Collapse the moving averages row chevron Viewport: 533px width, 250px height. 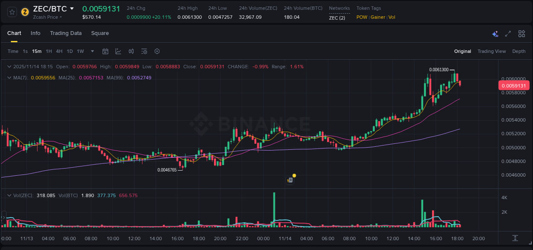tap(9, 78)
